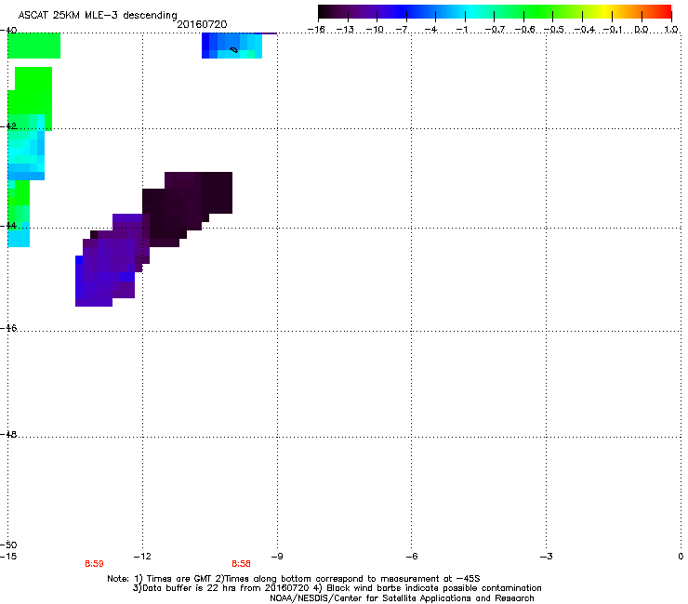688x604 pixels.
Task: Click the -16 color scale label
Action: coord(316,30)
